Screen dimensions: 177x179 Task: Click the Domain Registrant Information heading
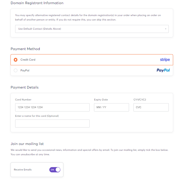pos(37,3)
